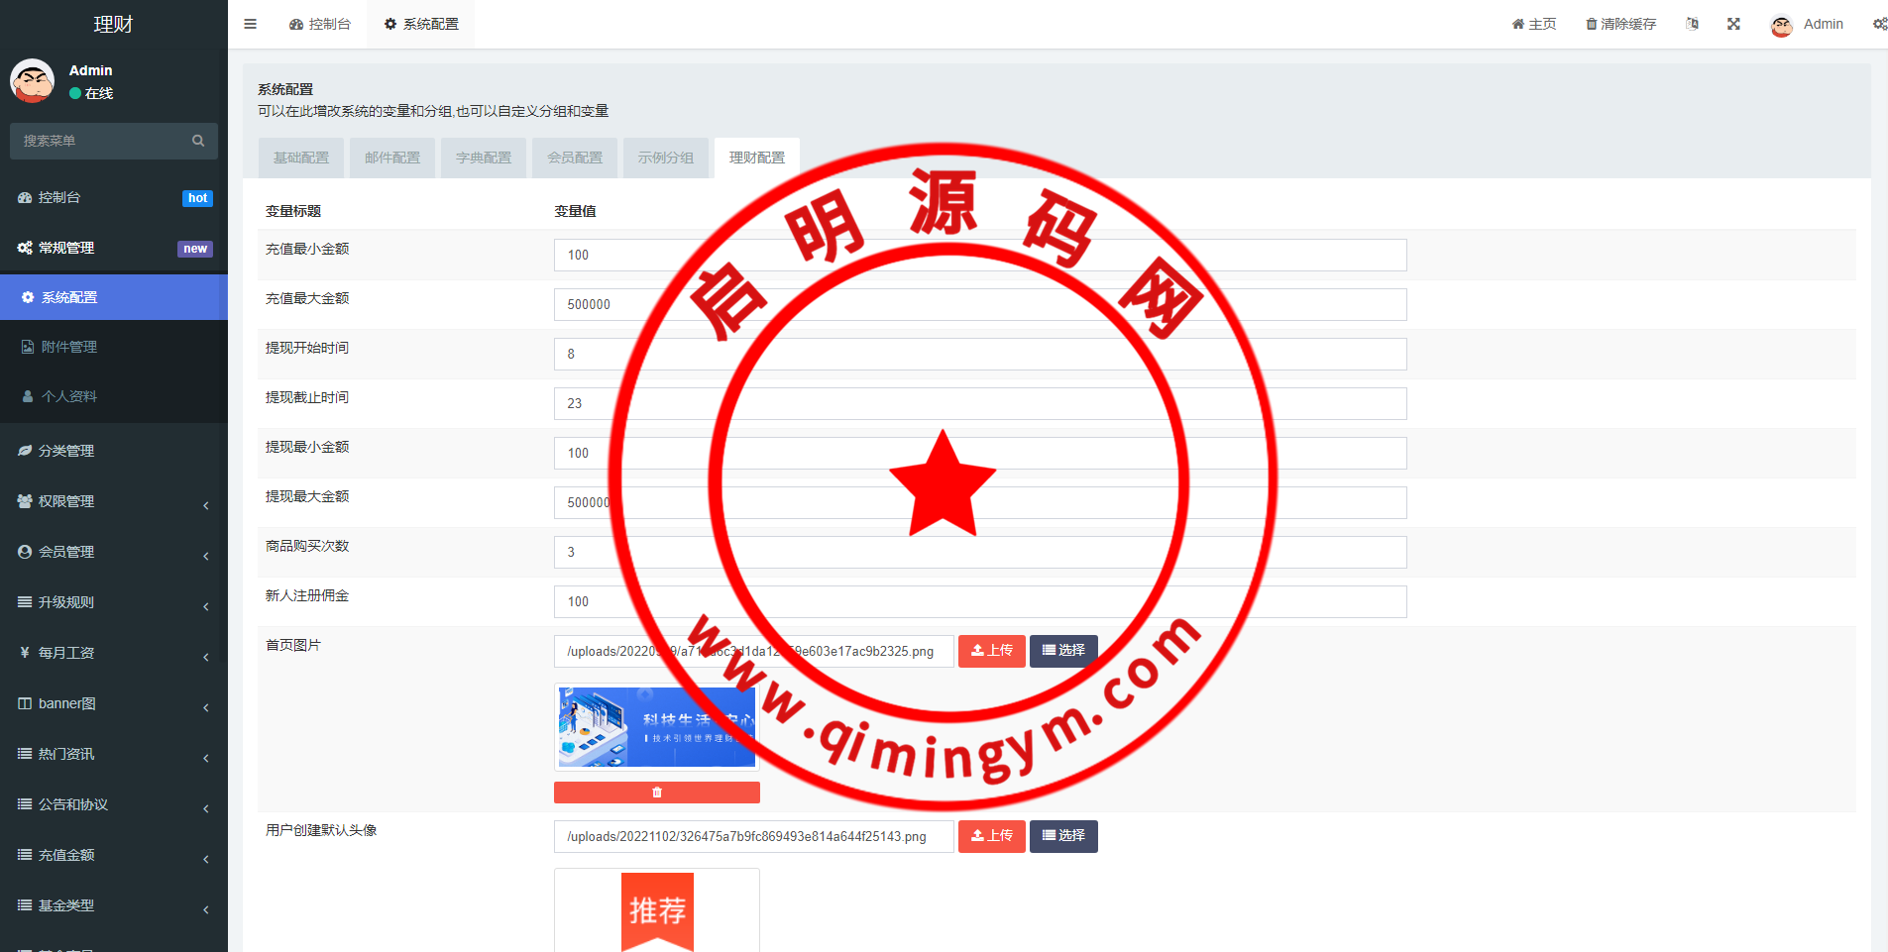Expand the 会员管理 sidebar menu
Screen dimensions: 1888x952
coord(114,552)
